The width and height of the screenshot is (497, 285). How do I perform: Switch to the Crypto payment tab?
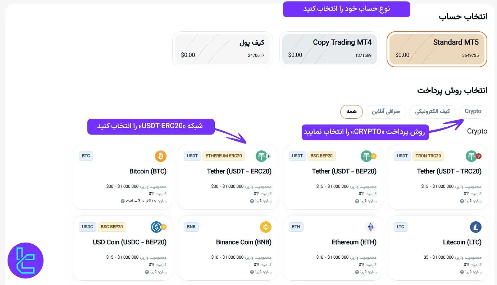pyautogui.click(x=473, y=112)
